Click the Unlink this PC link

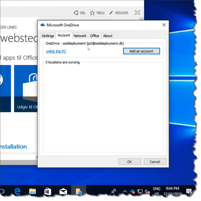point(56,51)
